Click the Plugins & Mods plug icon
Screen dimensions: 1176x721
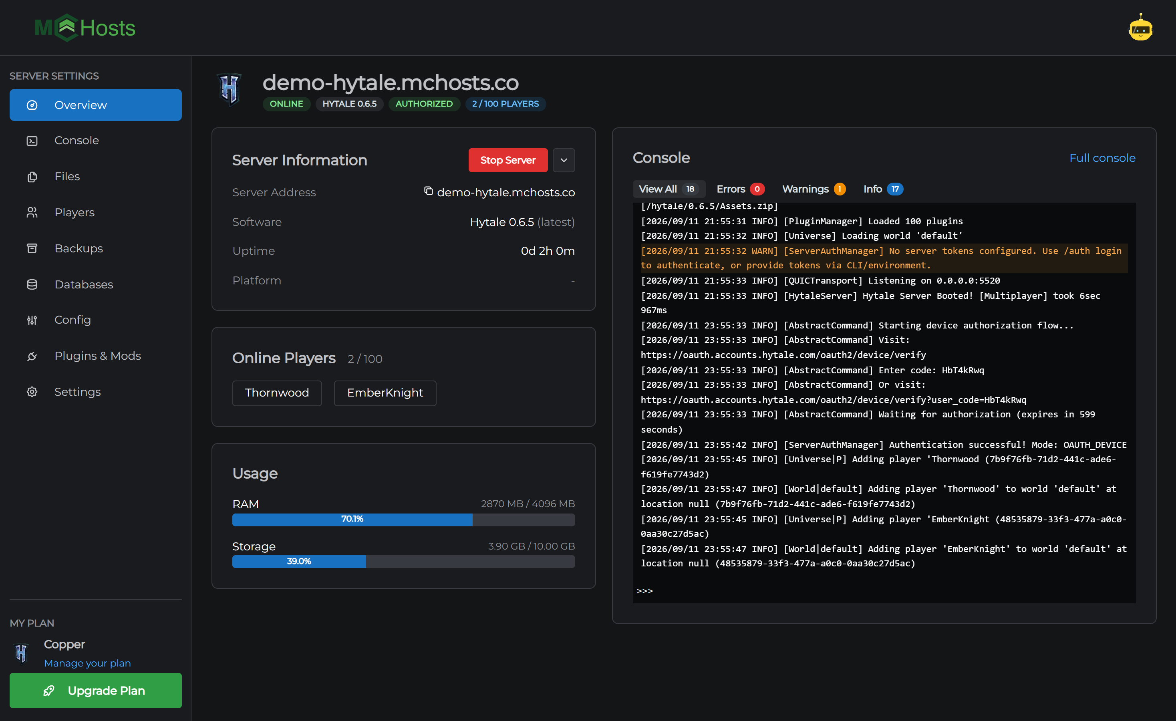tap(32, 356)
